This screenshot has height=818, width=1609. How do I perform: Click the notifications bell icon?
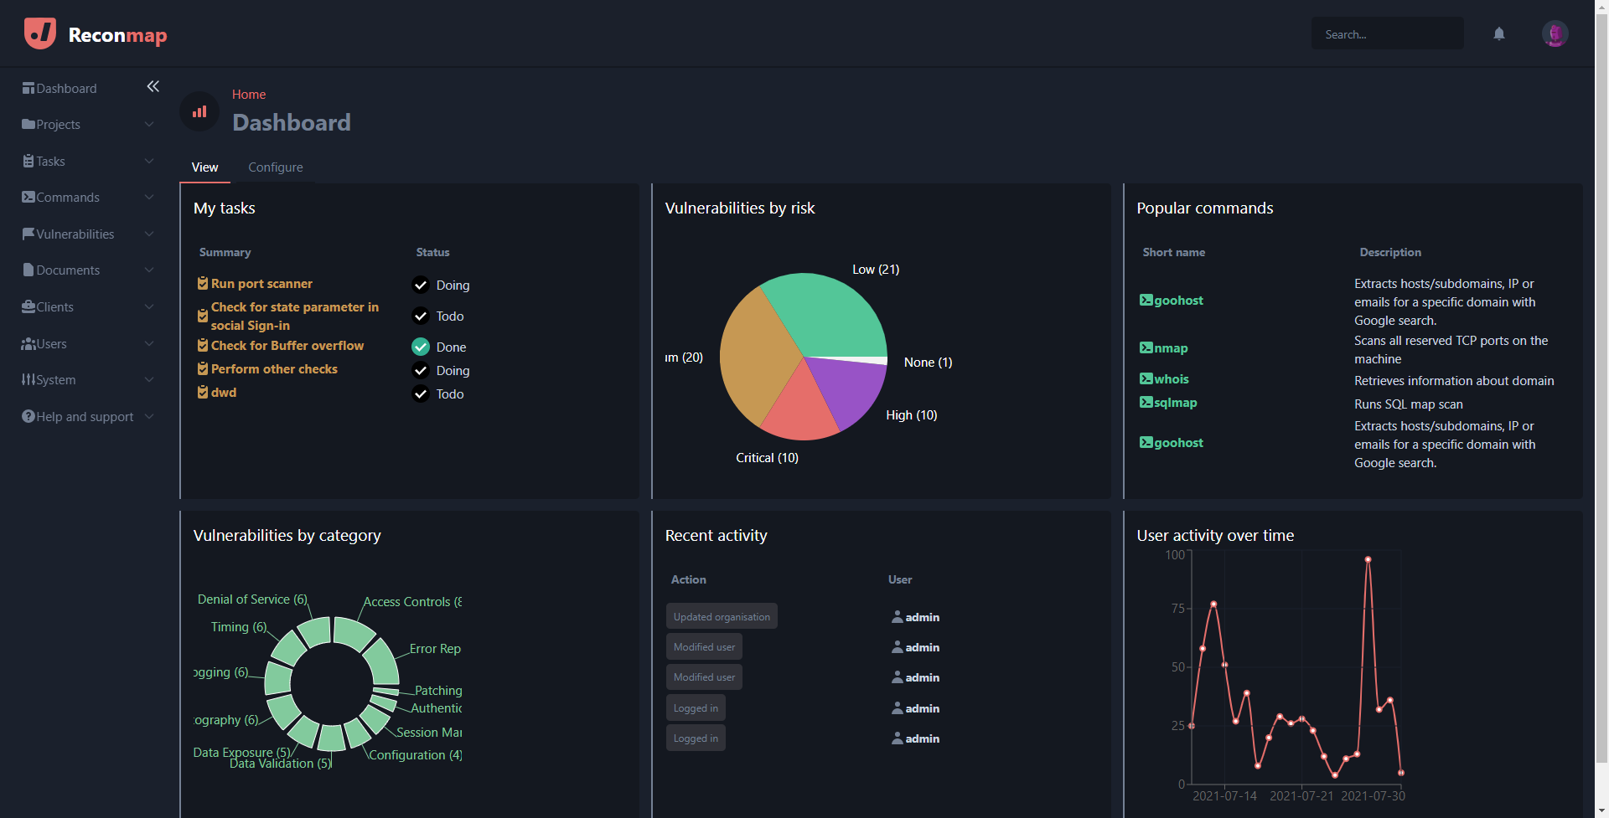pyautogui.click(x=1498, y=34)
